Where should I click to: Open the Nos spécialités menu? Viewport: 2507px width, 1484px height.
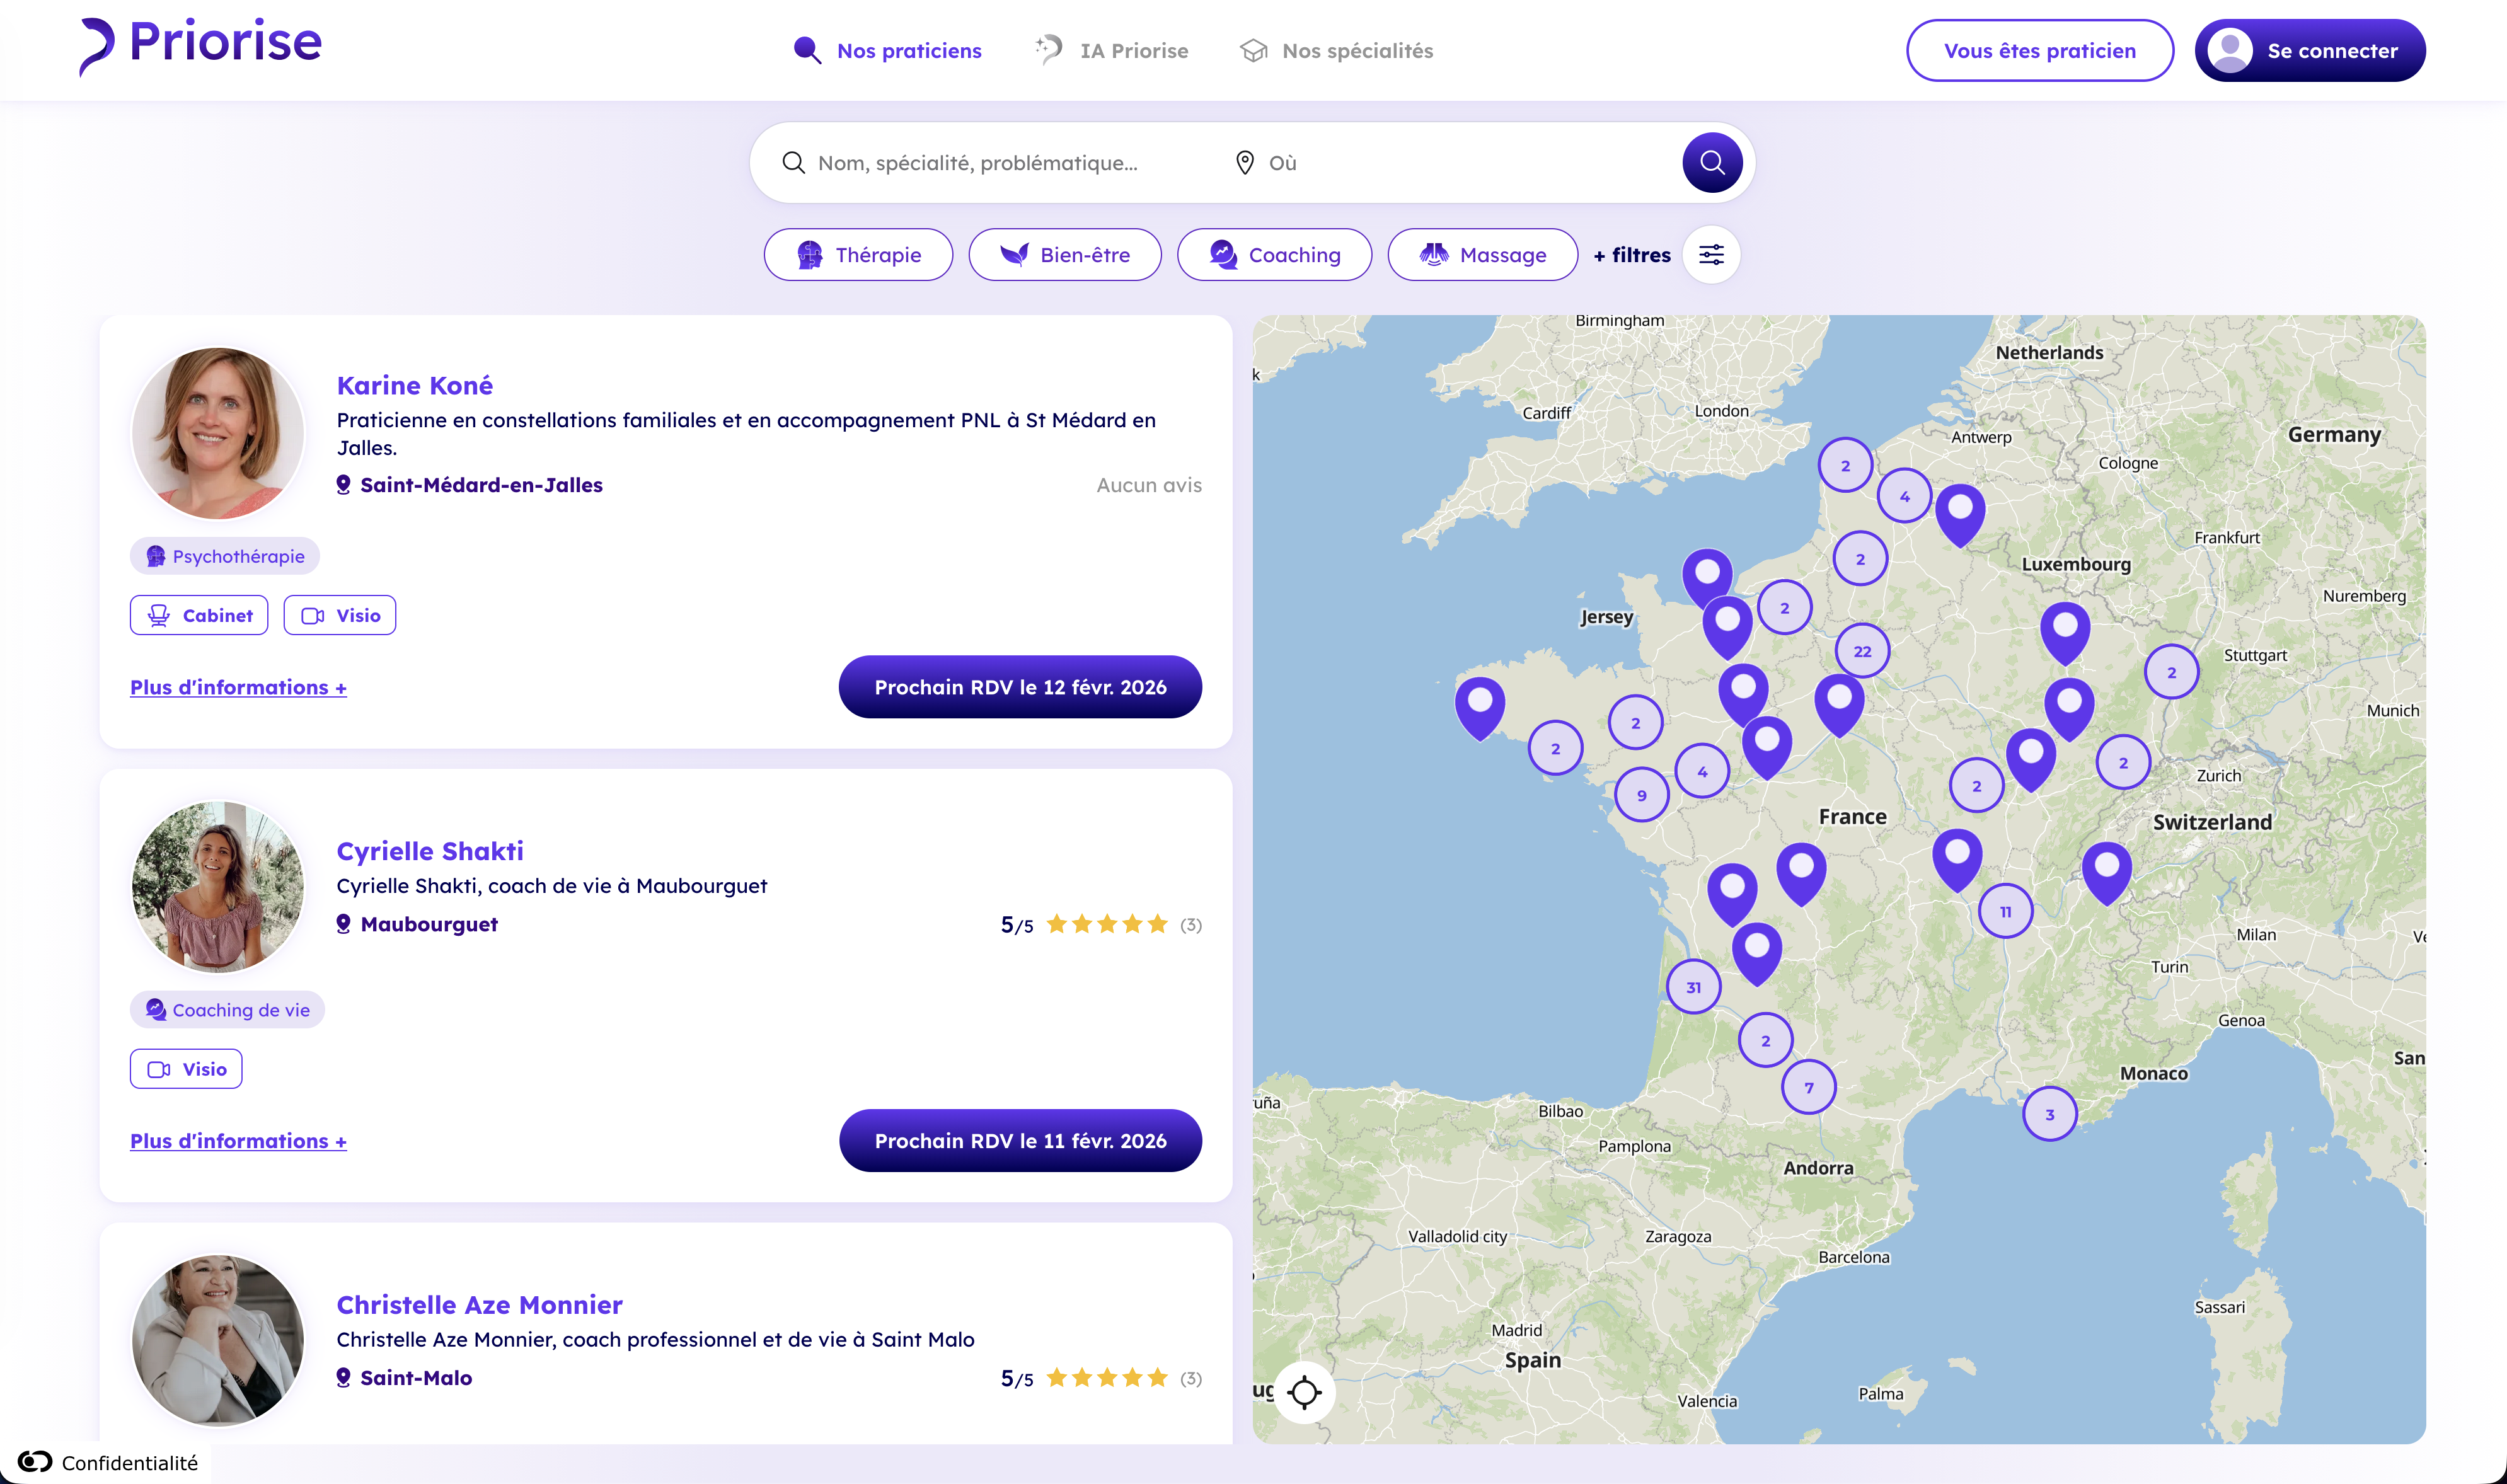pos(1336,50)
